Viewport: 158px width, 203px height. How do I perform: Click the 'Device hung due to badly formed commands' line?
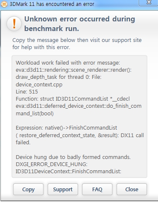pyautogui.click(x=73, y=157)
